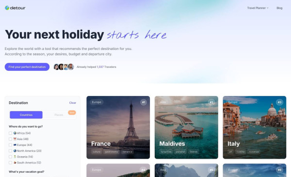Click Find your perfect destination button
Screen dimensions: 291x177
point(27,67)
